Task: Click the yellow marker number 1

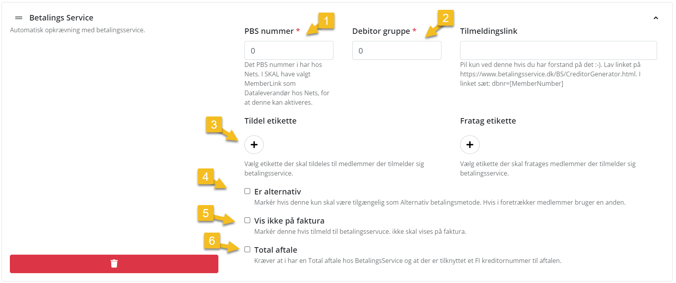Action: point(326,20)
